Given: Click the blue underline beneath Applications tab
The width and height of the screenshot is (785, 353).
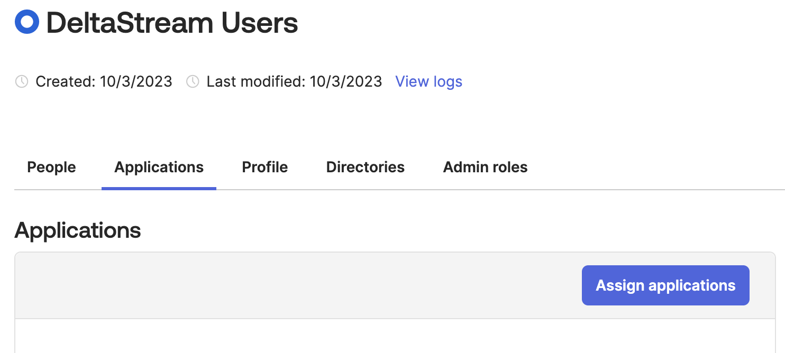Looking at the screenshot, I should [159, 188].
